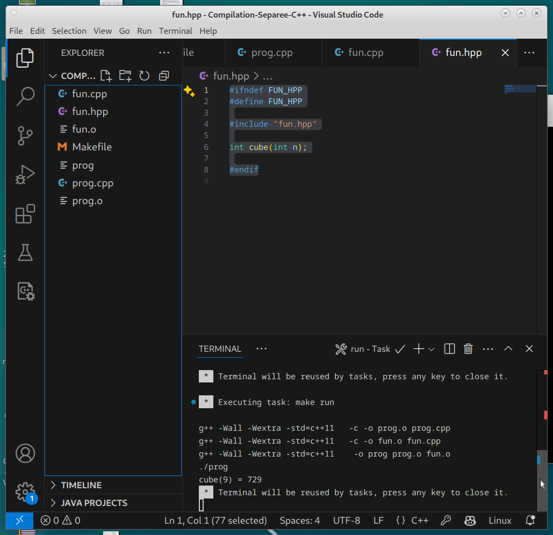Refresh the Explorer file tree
The image size is (553, 535).
click(x=144, y=76)
